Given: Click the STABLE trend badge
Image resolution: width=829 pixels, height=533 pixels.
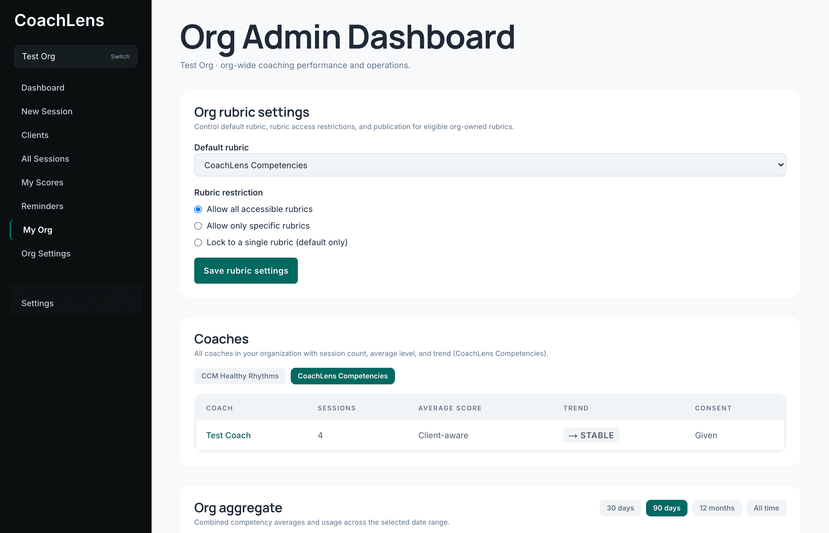Looking at the screenshot, I should (x=591, y=435).
